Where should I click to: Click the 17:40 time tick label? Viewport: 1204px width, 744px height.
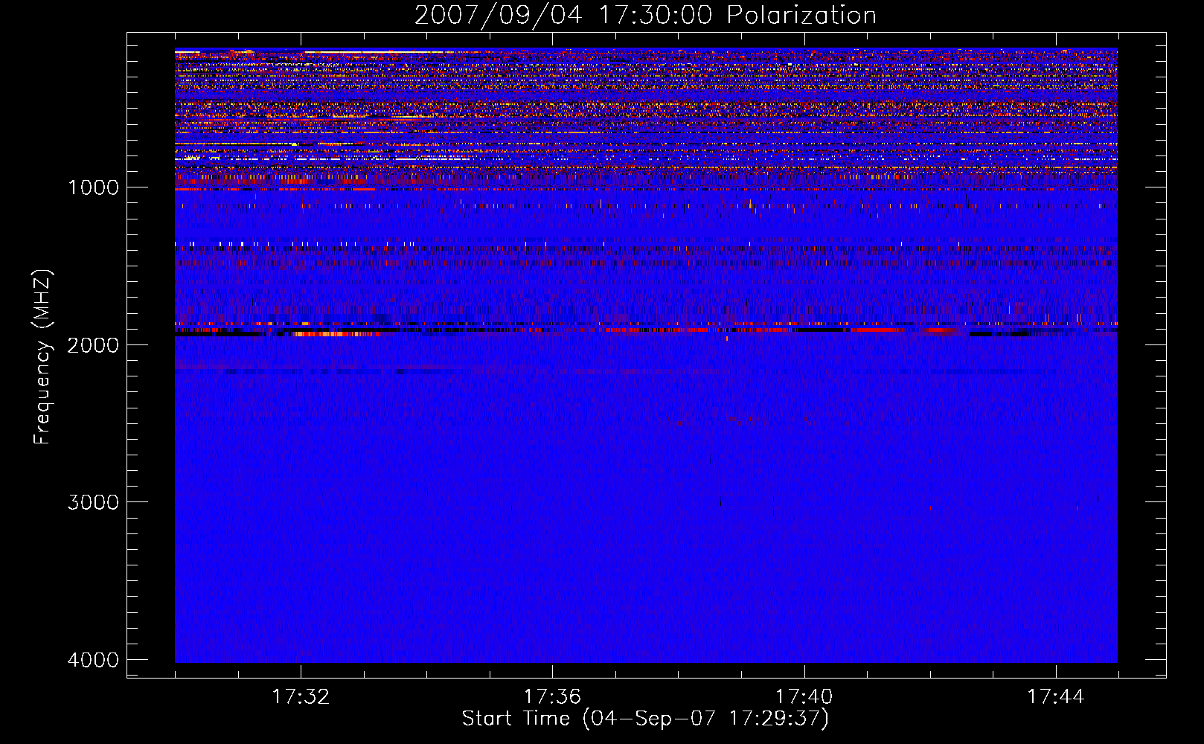(804, 697)
